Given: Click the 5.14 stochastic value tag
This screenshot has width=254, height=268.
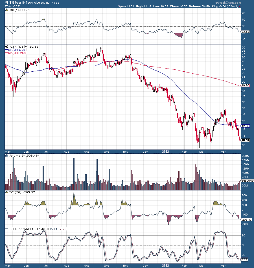Looking at the screenshot, I should point(244,260).
